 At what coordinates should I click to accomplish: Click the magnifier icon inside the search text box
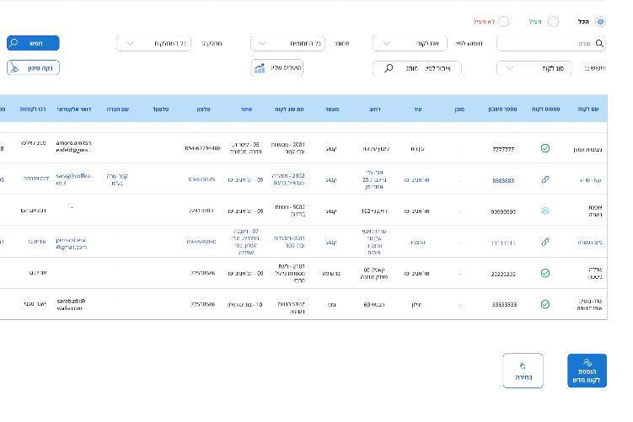599,44
